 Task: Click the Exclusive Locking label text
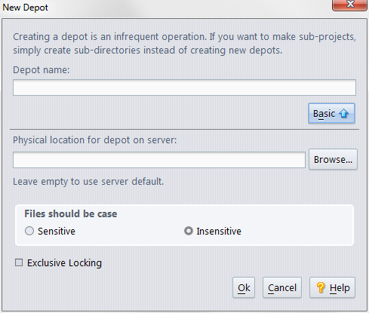64,263
